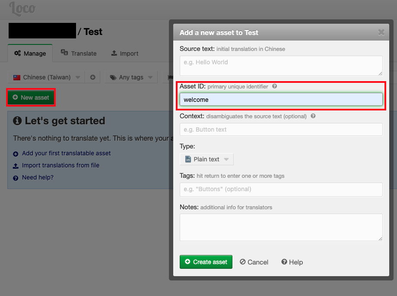Click the plus icon beside Chinese (Taiwan)
Screen dimensions: 397x296
click(x=92, y=77)
